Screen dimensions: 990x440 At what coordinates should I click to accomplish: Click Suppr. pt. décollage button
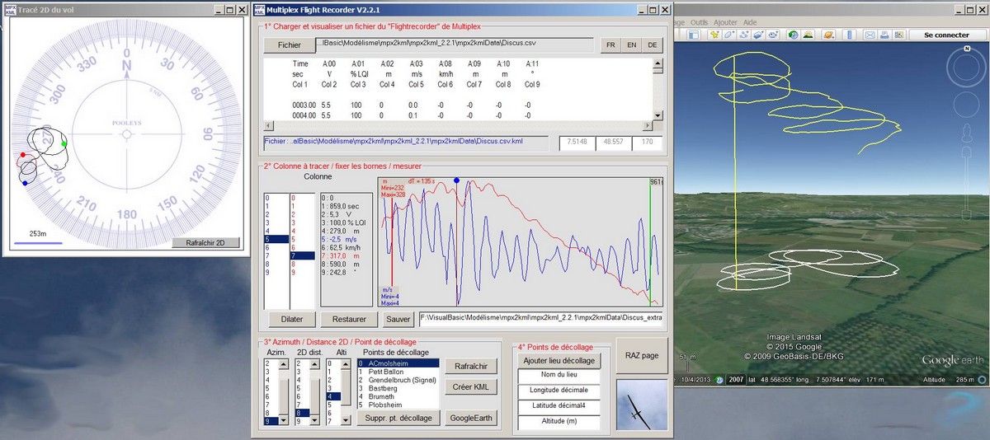pyautogui.click(x=398, y=418)
